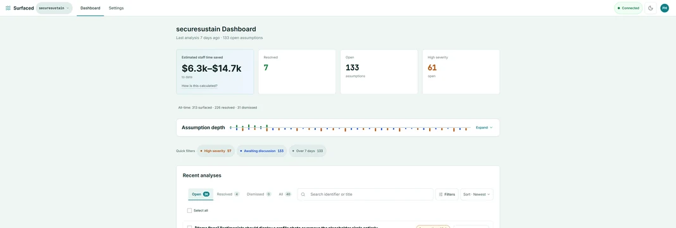Click the Surfaced waves logo icon
The image size is (676, 228).
point(8,8)
